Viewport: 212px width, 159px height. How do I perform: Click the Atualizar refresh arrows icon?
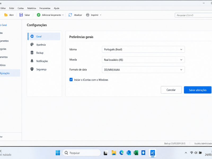point(70,15)
